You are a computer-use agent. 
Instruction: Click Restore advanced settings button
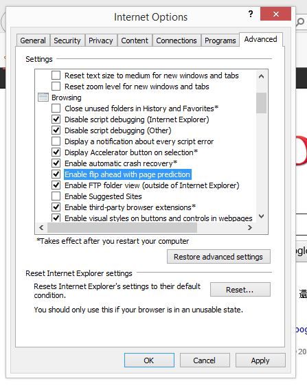[x=218, y=257]
